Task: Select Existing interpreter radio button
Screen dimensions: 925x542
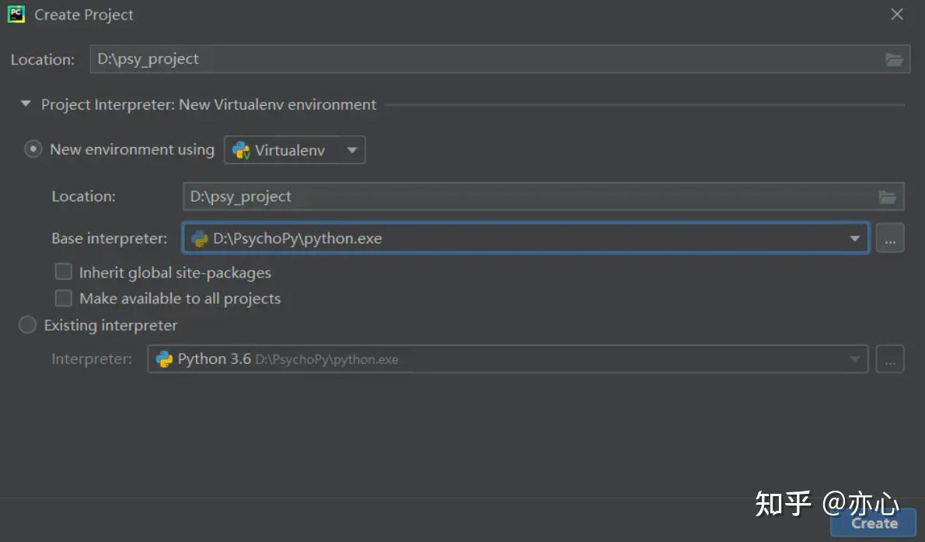Action: pos(28,325)
